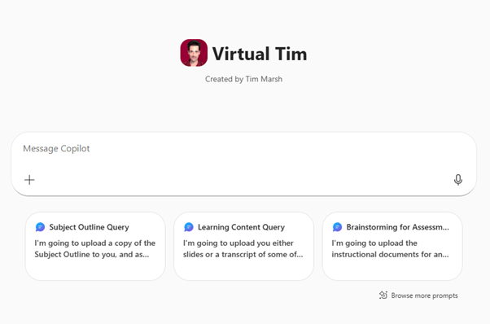The image size is (490, 324).
Task: Select the Subject Outline Query prompt card
Action: pyautogui.click(x=95, y=246)
